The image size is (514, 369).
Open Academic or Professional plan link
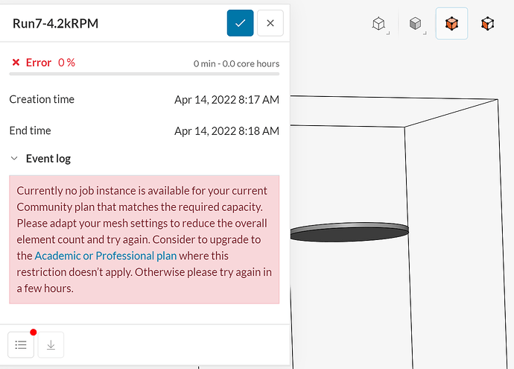pyautogui.click(x=106, y=256)
